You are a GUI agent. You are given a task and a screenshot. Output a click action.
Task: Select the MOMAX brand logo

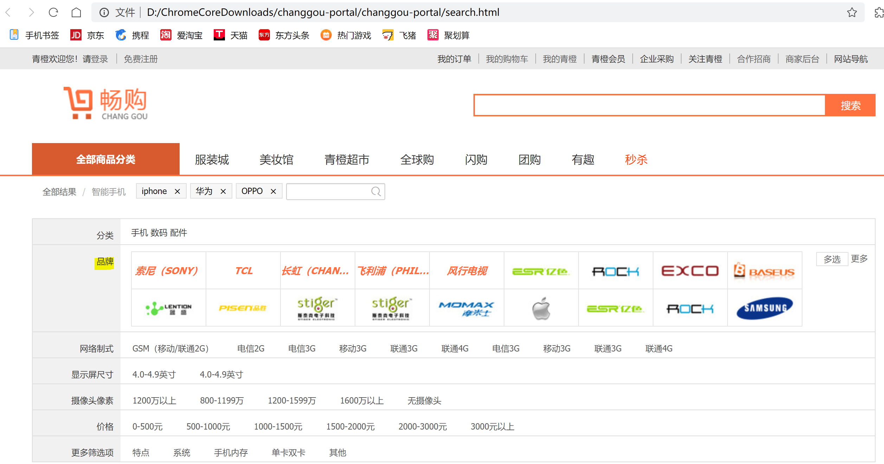[x=467, y=308]
